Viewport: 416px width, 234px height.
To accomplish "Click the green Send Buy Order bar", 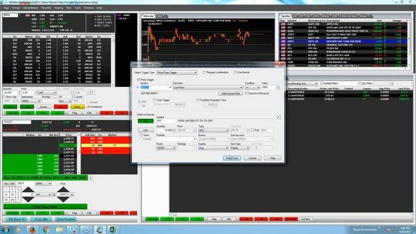I will (45, 207).
